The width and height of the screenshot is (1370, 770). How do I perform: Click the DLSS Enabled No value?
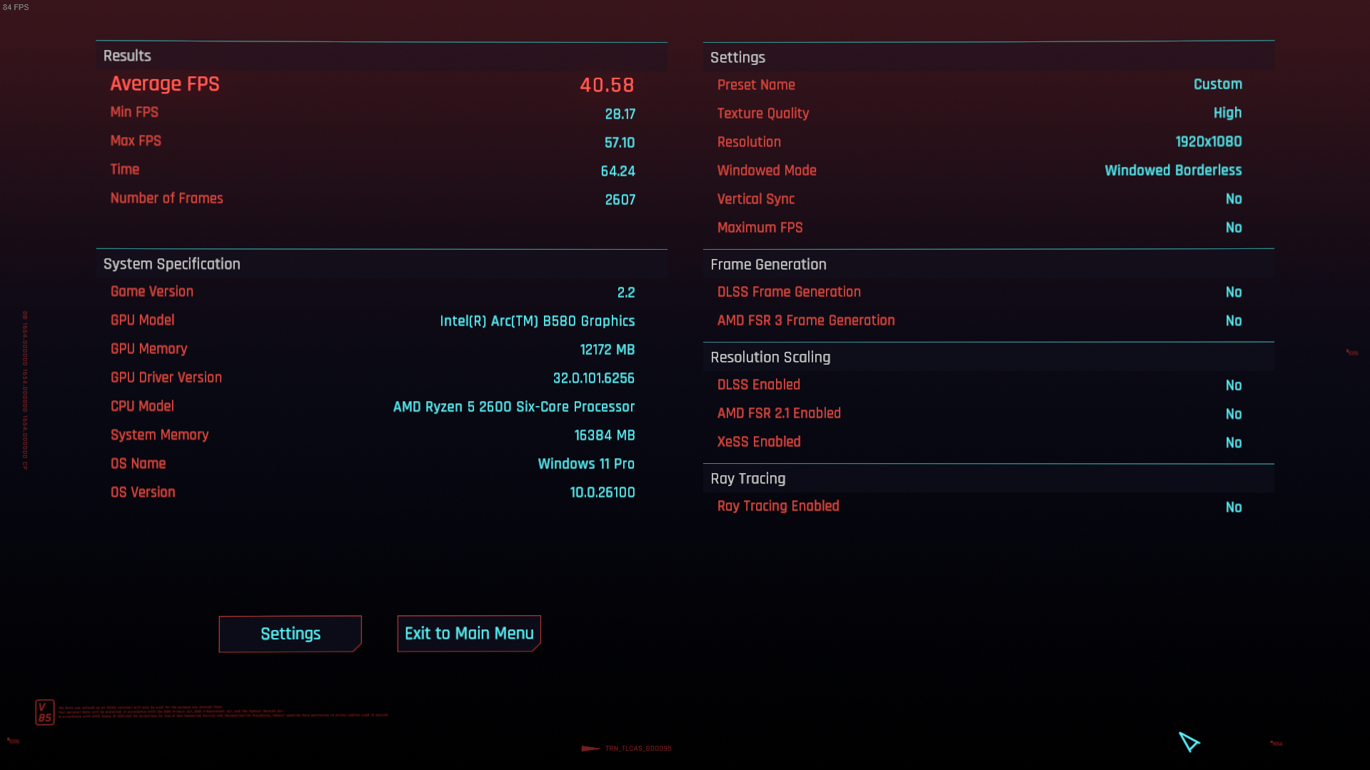[x=1234, y=385]
